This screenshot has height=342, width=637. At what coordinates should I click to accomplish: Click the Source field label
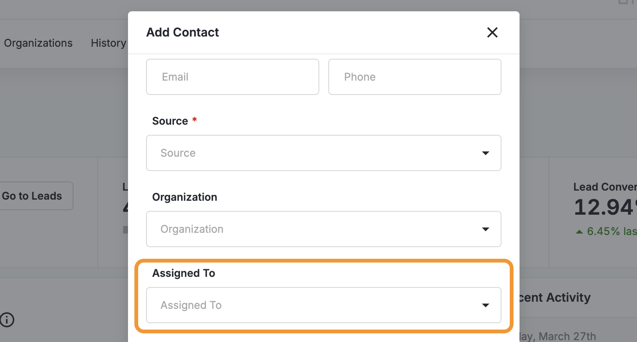[170, 121]
